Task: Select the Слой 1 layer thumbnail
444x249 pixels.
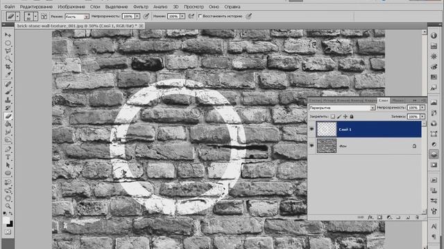Action: coord(326,129)
